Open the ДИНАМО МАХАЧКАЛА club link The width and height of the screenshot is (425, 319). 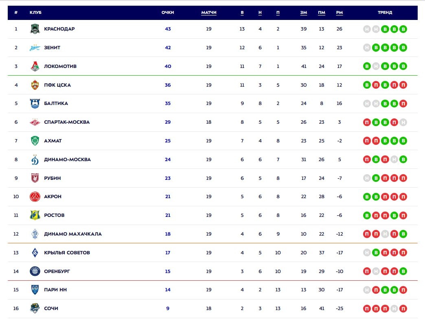pyautogui.click(x=73, y=234)
